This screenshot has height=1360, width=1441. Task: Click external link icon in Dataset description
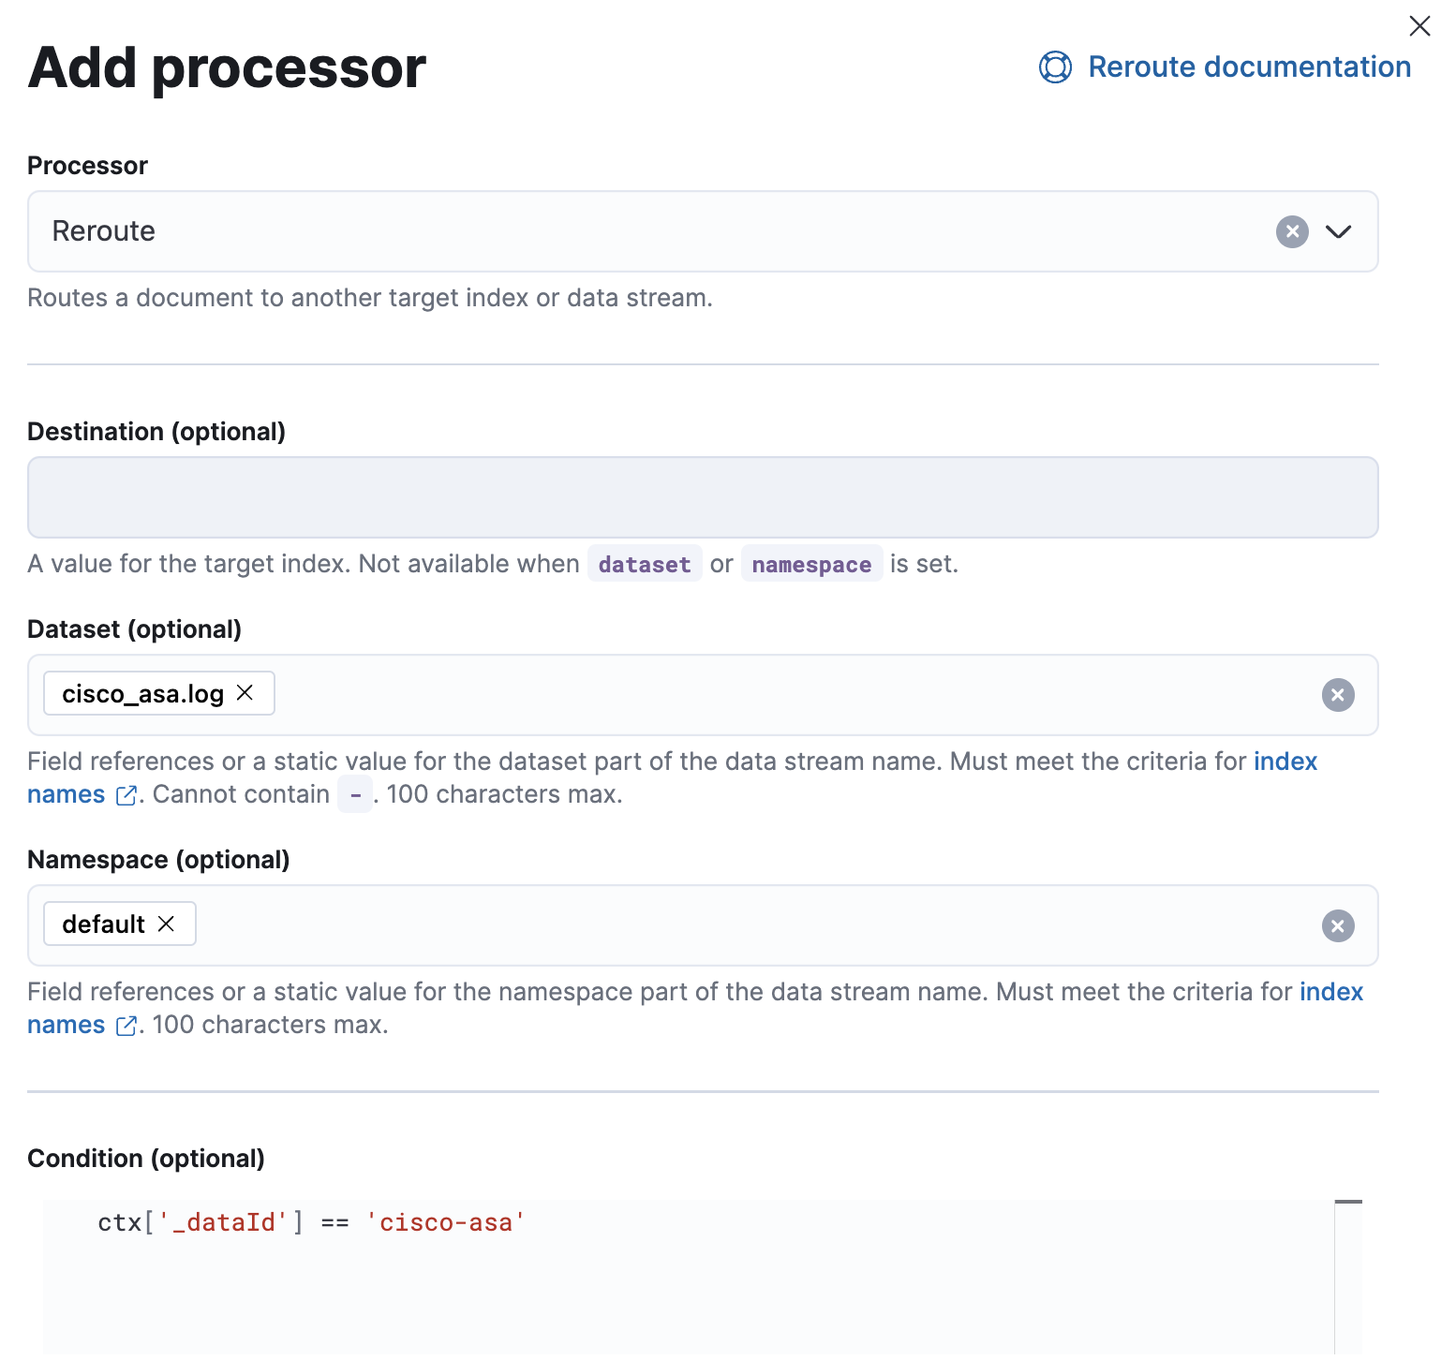pos(126,795)
